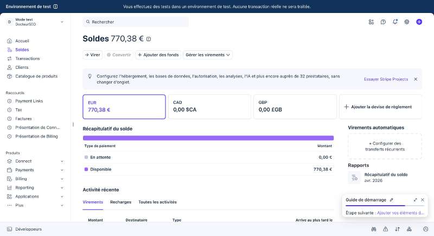Click the En attente amount 0,00 €

[325, 157]
